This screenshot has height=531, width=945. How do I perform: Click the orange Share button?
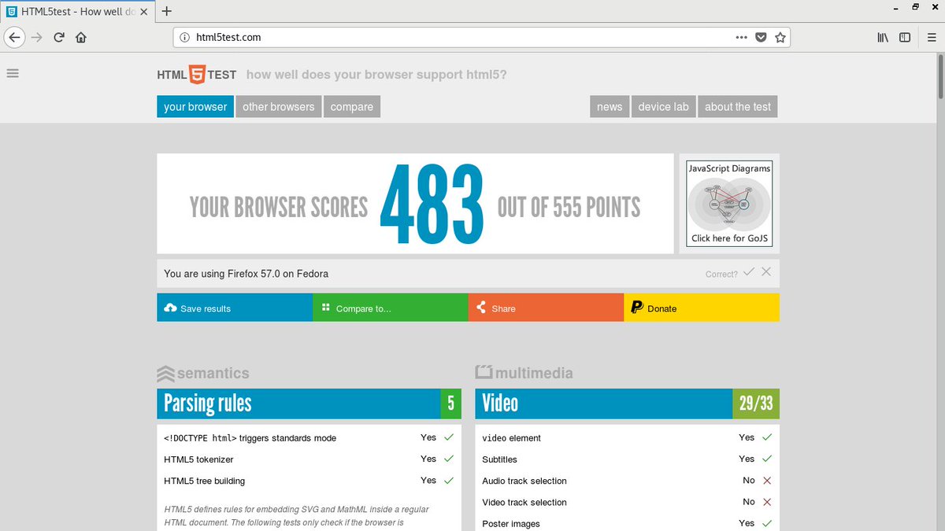tap(547, 308)
